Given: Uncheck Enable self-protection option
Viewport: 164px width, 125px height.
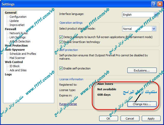Looking at the screenshot, I should [x=61, y=68].
